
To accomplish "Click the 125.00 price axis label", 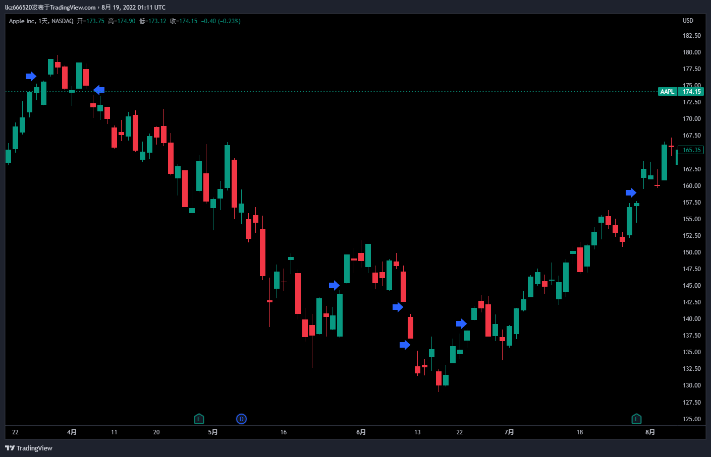I will coord(692,419).
